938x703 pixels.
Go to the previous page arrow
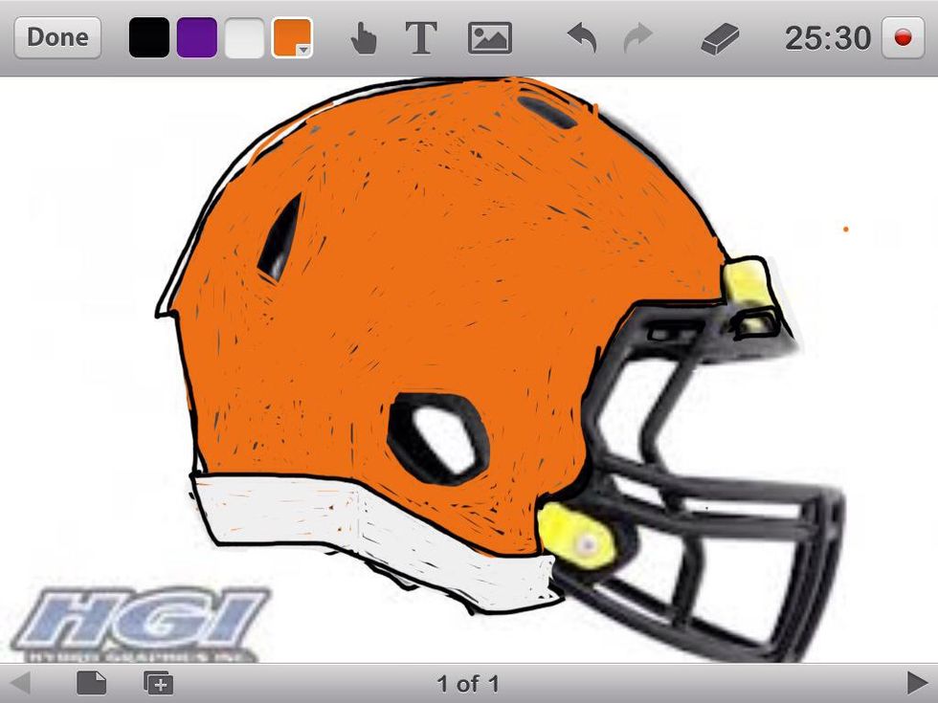[20, 683]
